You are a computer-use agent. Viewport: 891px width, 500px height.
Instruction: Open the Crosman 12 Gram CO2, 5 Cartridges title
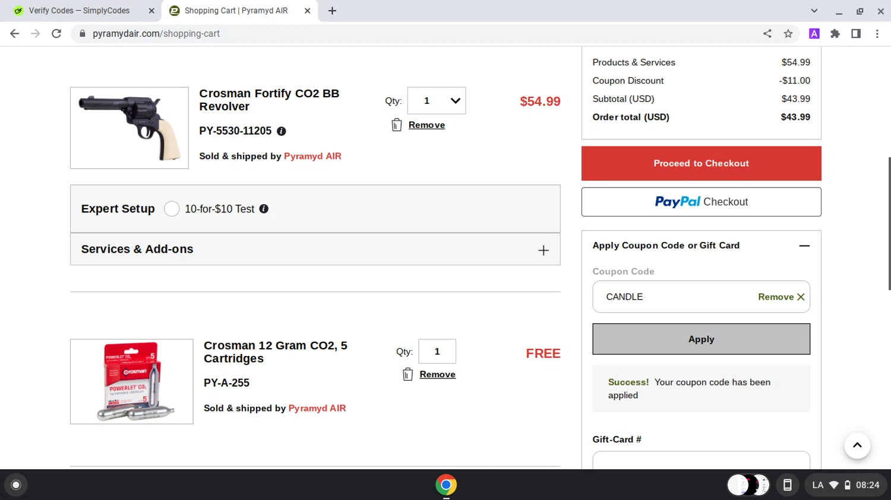pyautogui.click(x=276, y=352)
